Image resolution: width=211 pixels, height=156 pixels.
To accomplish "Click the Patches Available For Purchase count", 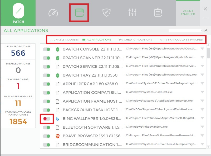I will pos(18,122).
